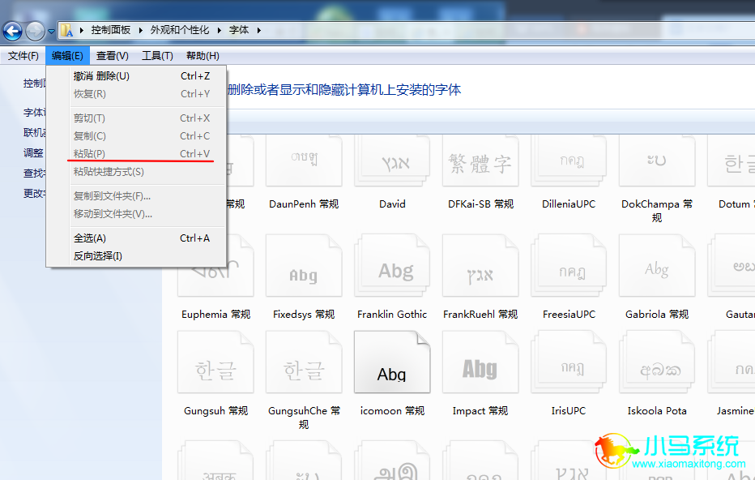The image size is (755, 480).
Task: Click 外观和个性化 breadcrumb in address bar
Action: (180, 30)
